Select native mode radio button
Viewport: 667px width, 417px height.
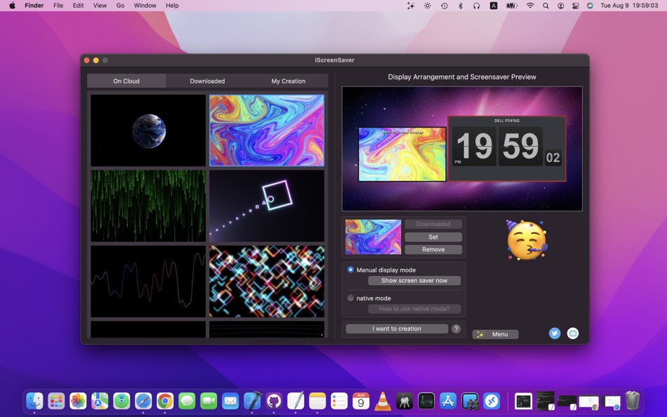point(351,298)
